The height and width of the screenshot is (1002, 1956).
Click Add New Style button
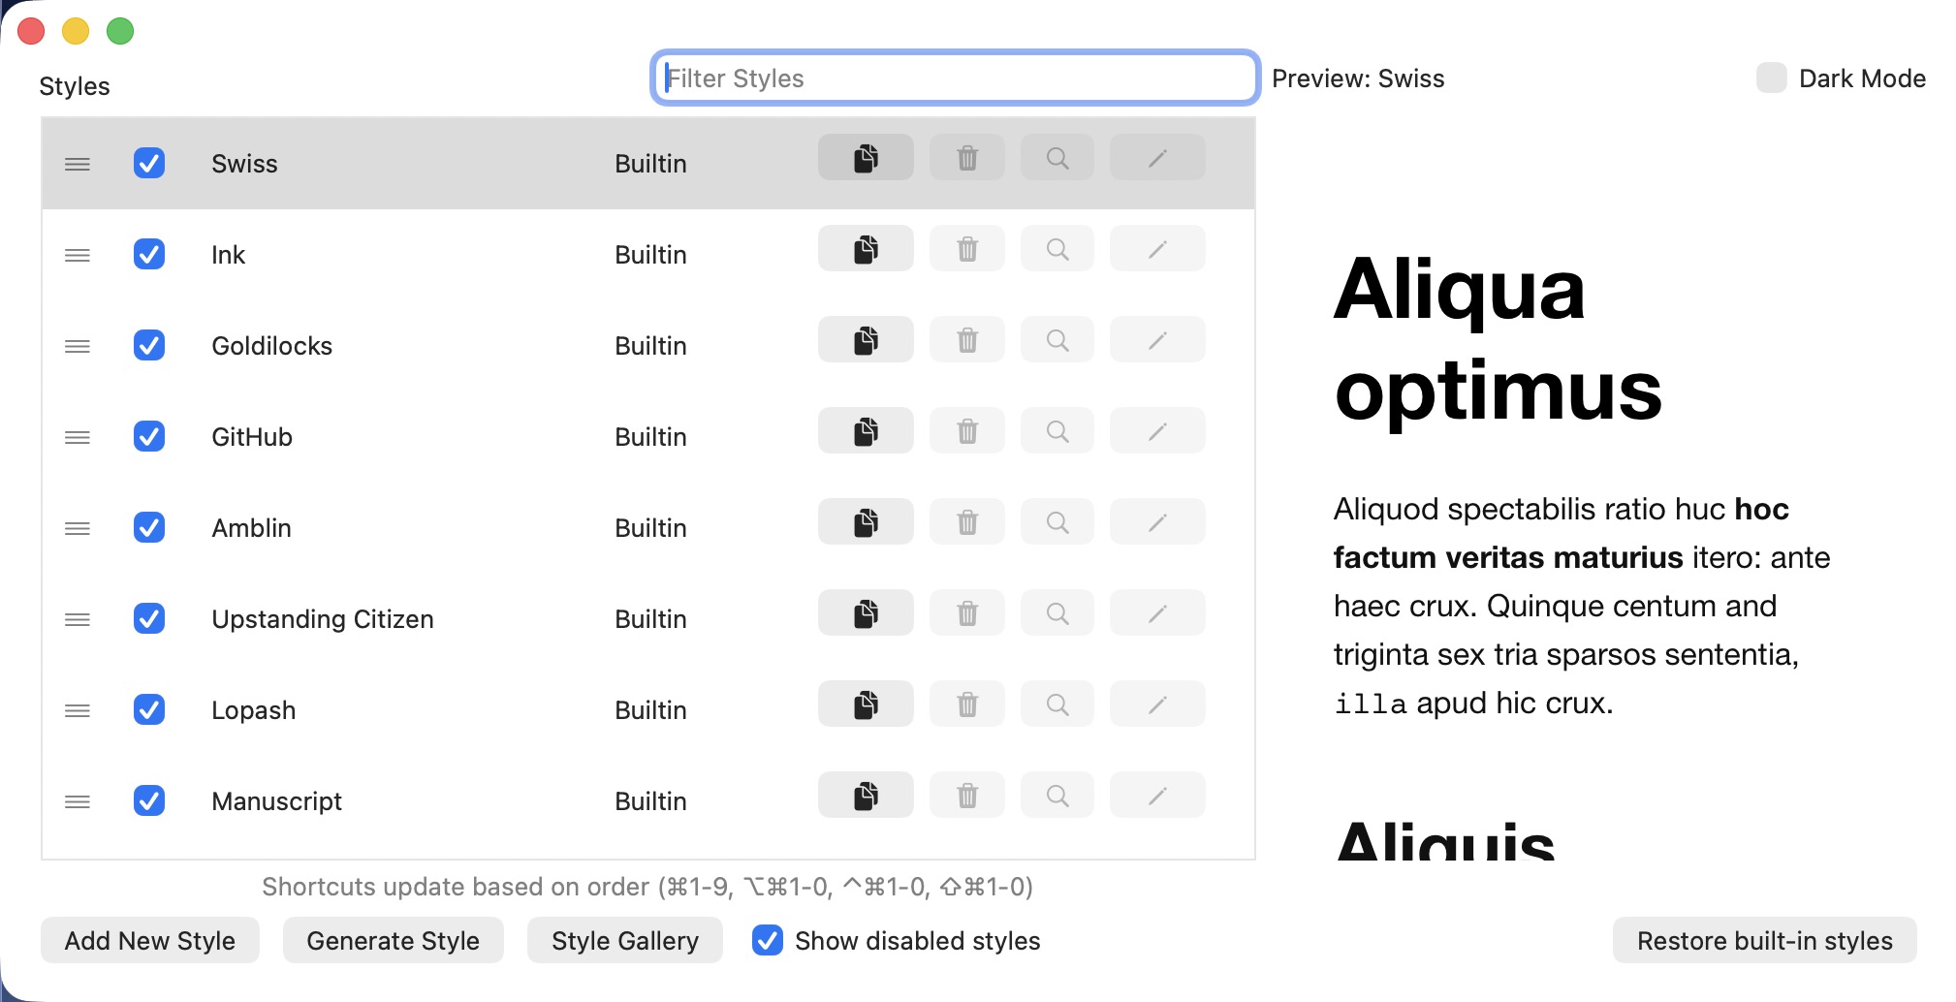[x=150, y=940]
